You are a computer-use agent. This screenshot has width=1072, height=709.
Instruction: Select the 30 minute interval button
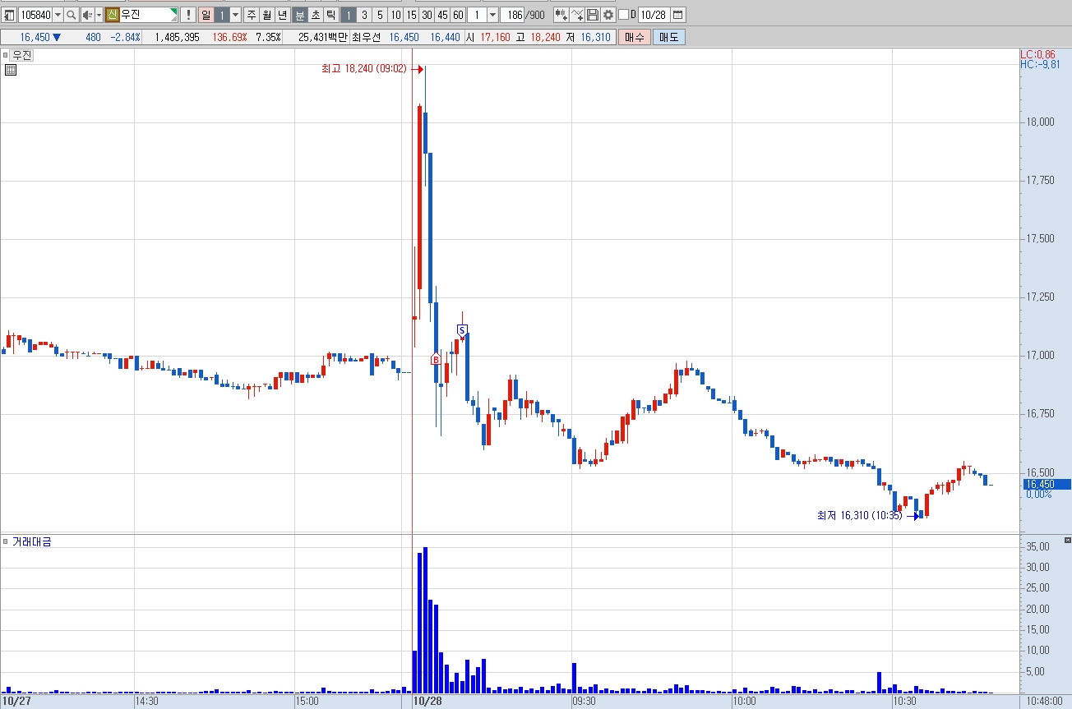pos(427,15)
